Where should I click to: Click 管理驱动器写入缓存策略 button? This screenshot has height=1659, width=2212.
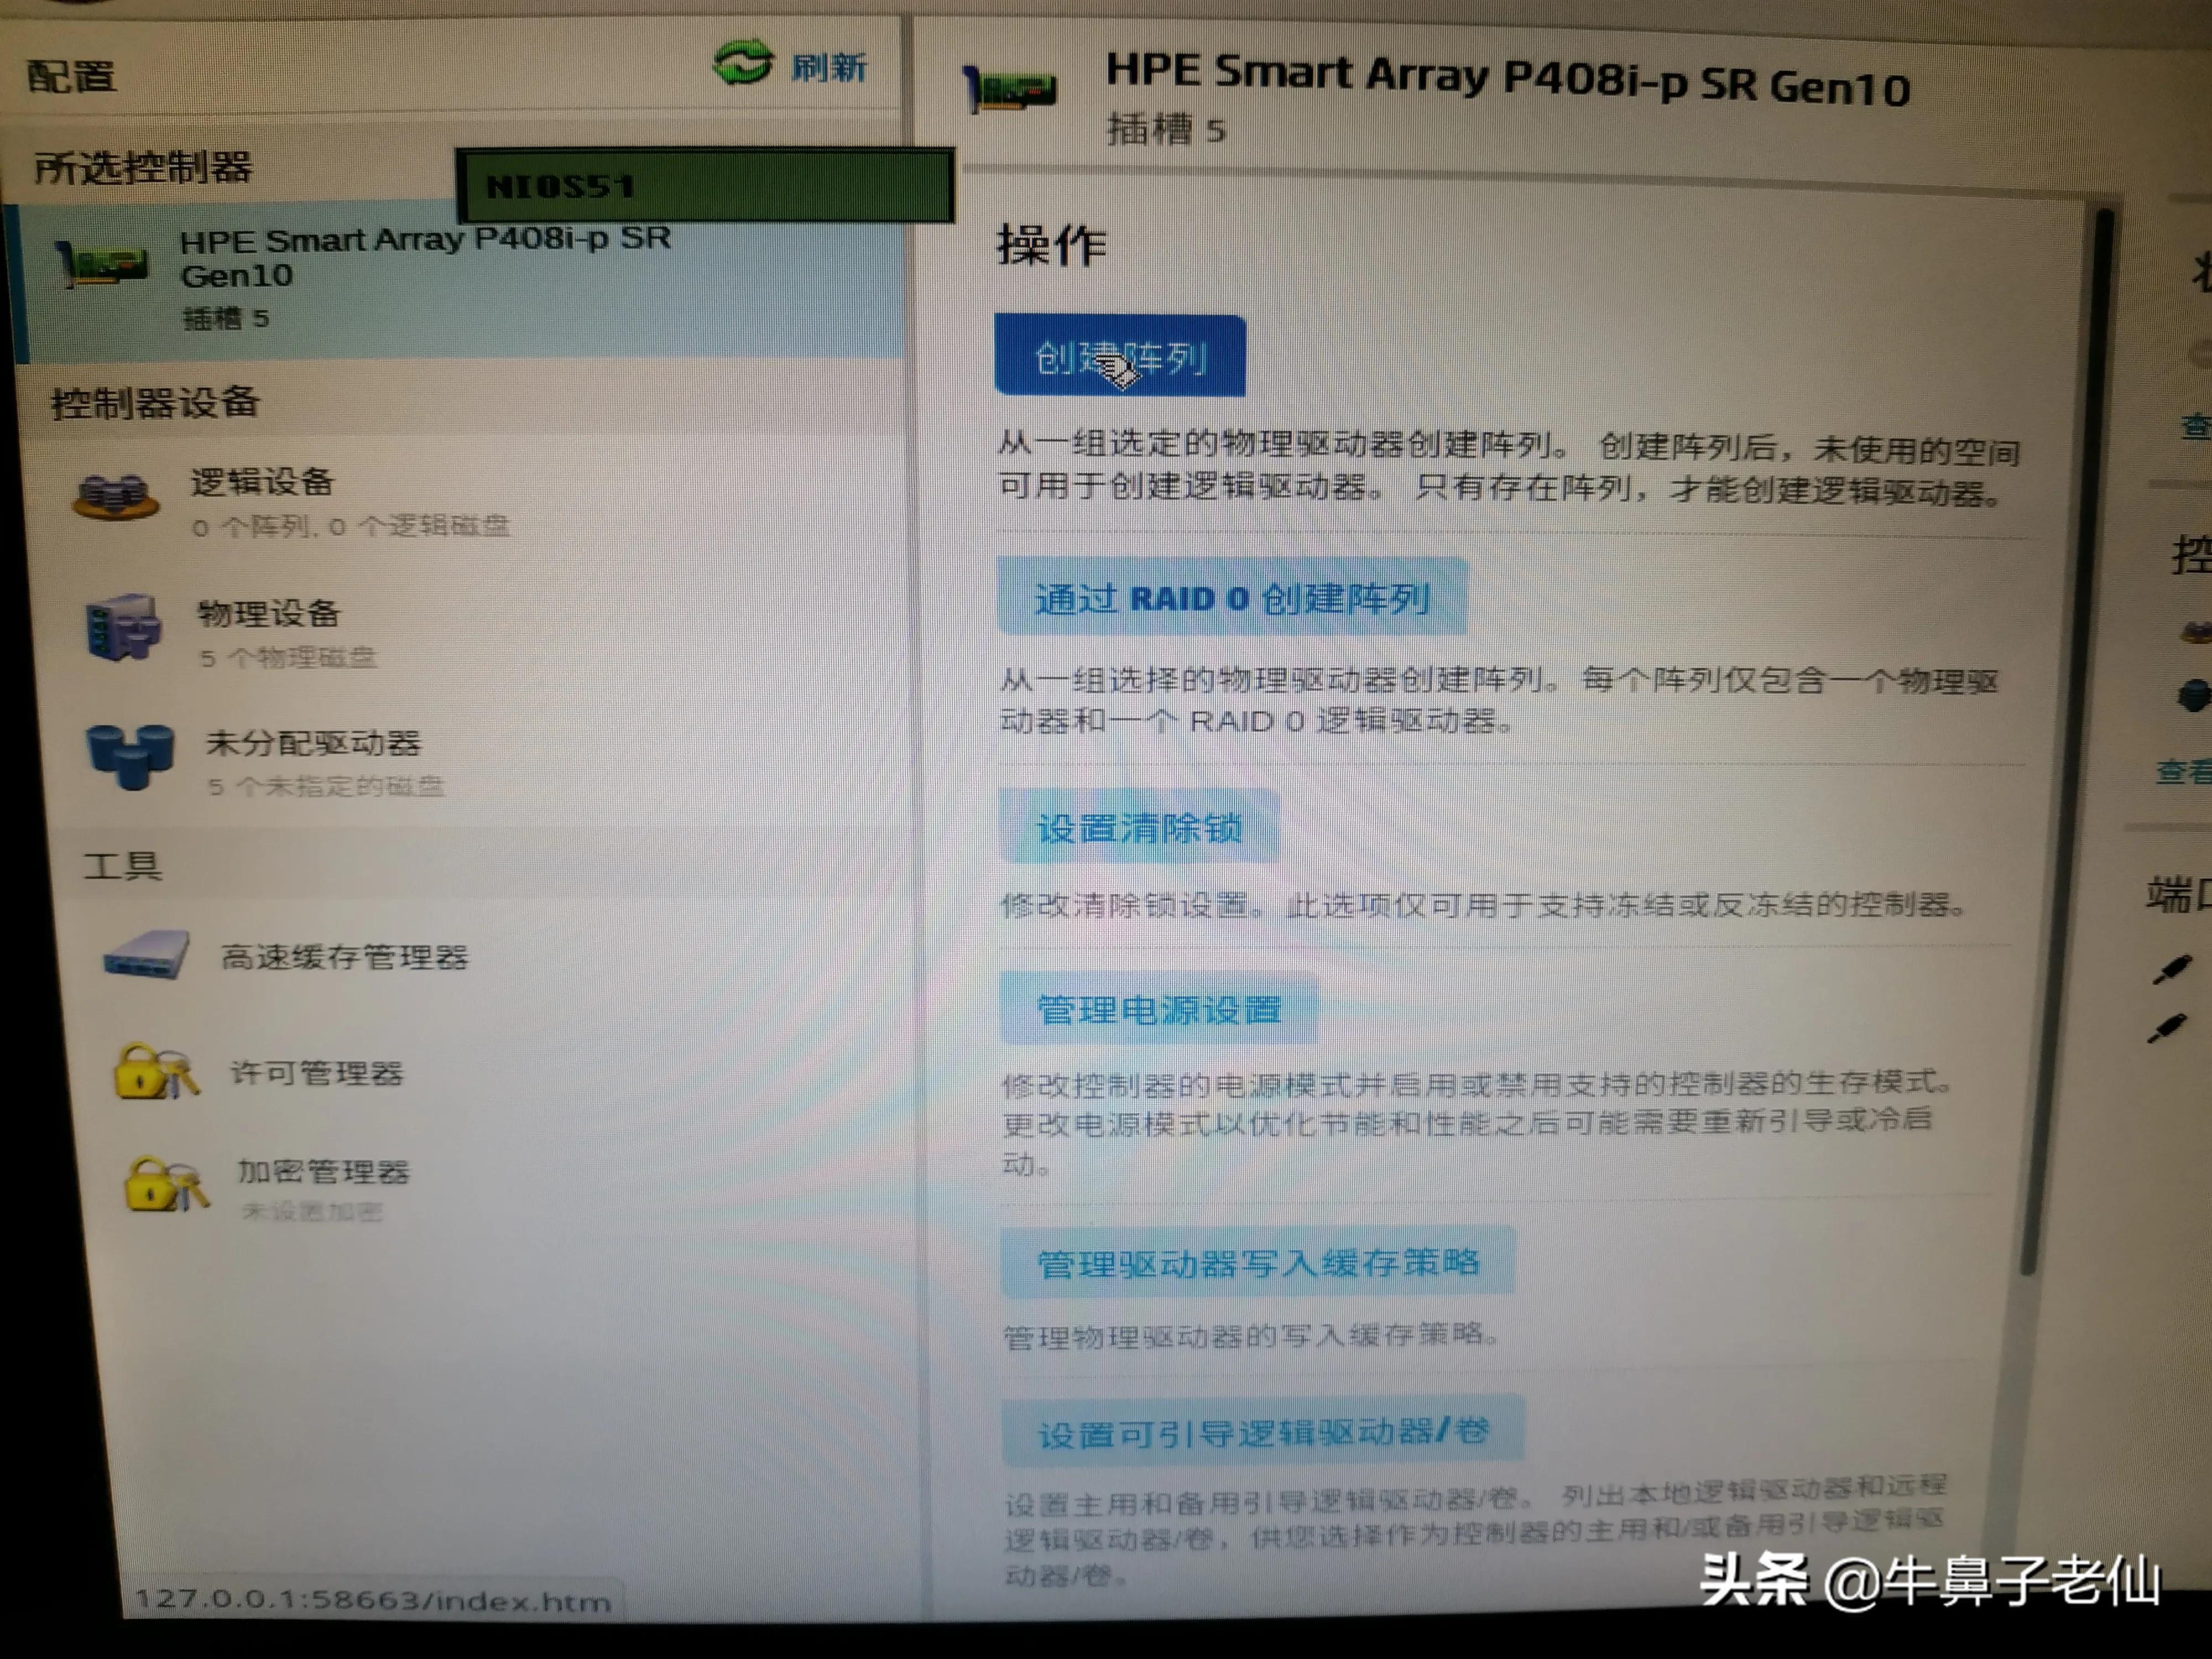tap(1258, 1263)
